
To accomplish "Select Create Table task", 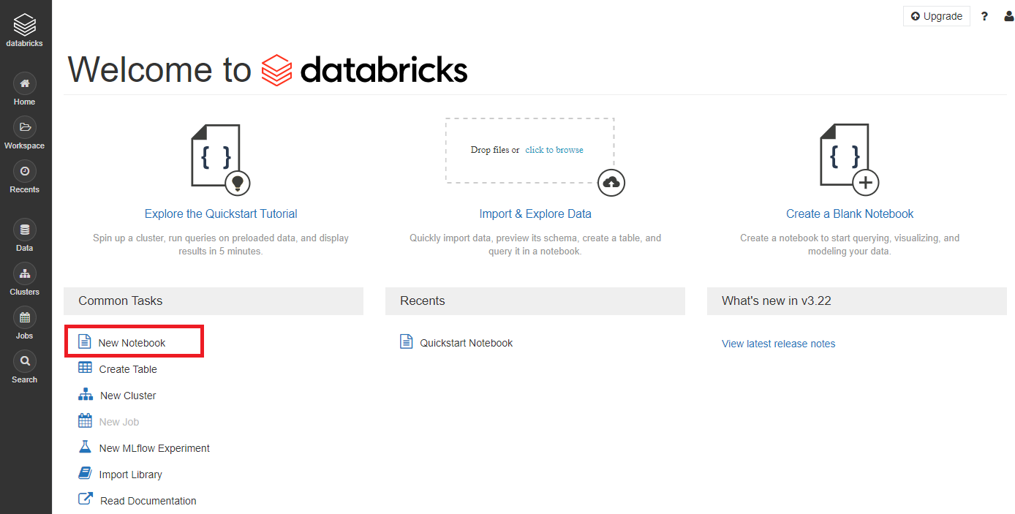I will point(128,369).
